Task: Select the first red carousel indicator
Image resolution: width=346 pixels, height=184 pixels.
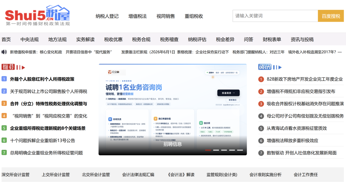Action: 208,150
